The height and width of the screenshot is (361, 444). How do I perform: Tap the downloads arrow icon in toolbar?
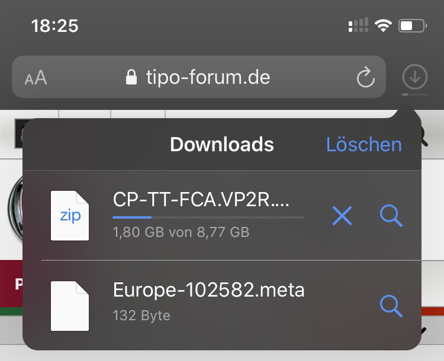414,77
